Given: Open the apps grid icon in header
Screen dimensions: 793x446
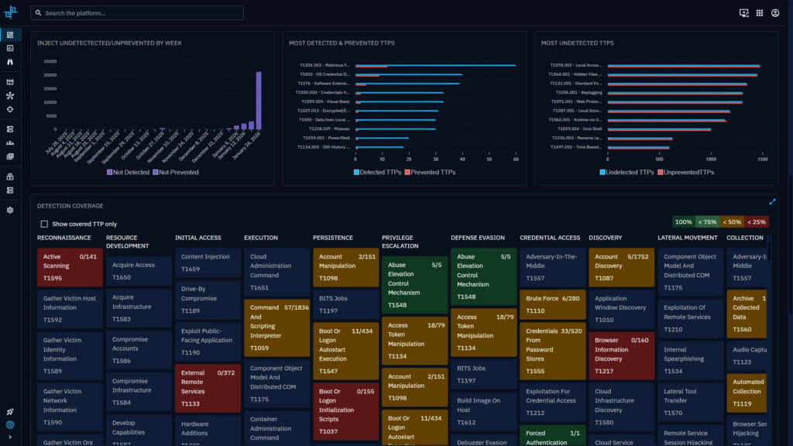Looking at the screenshot, I should coord(760,13).
